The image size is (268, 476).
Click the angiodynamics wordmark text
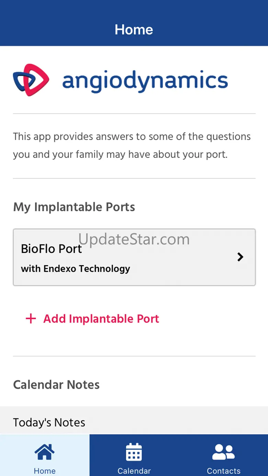click(145, 81)
